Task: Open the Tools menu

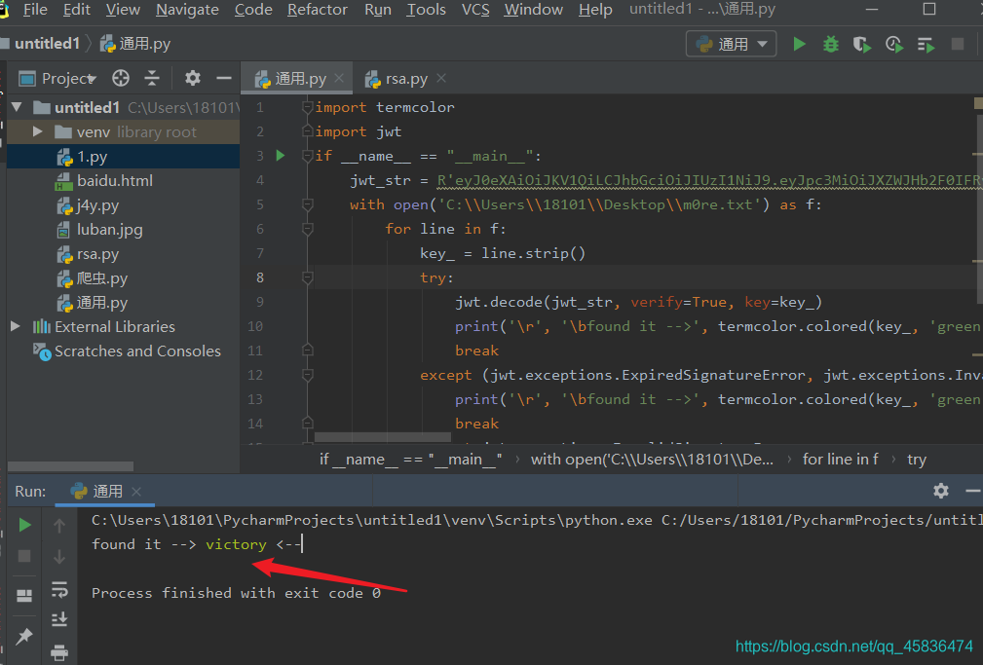Action: pyautogui.click(x=427, y=10)
